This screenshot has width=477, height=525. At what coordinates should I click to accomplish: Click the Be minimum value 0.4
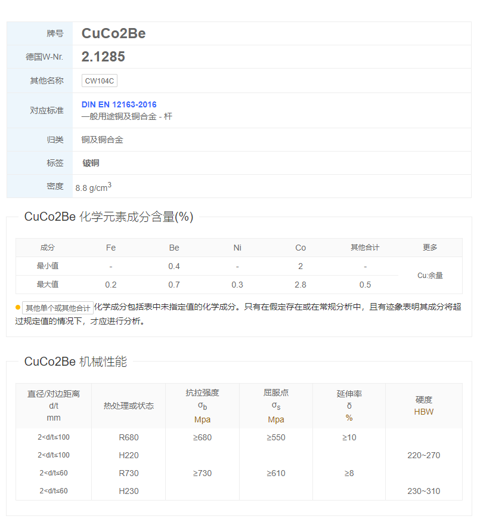tap(174, 266)
